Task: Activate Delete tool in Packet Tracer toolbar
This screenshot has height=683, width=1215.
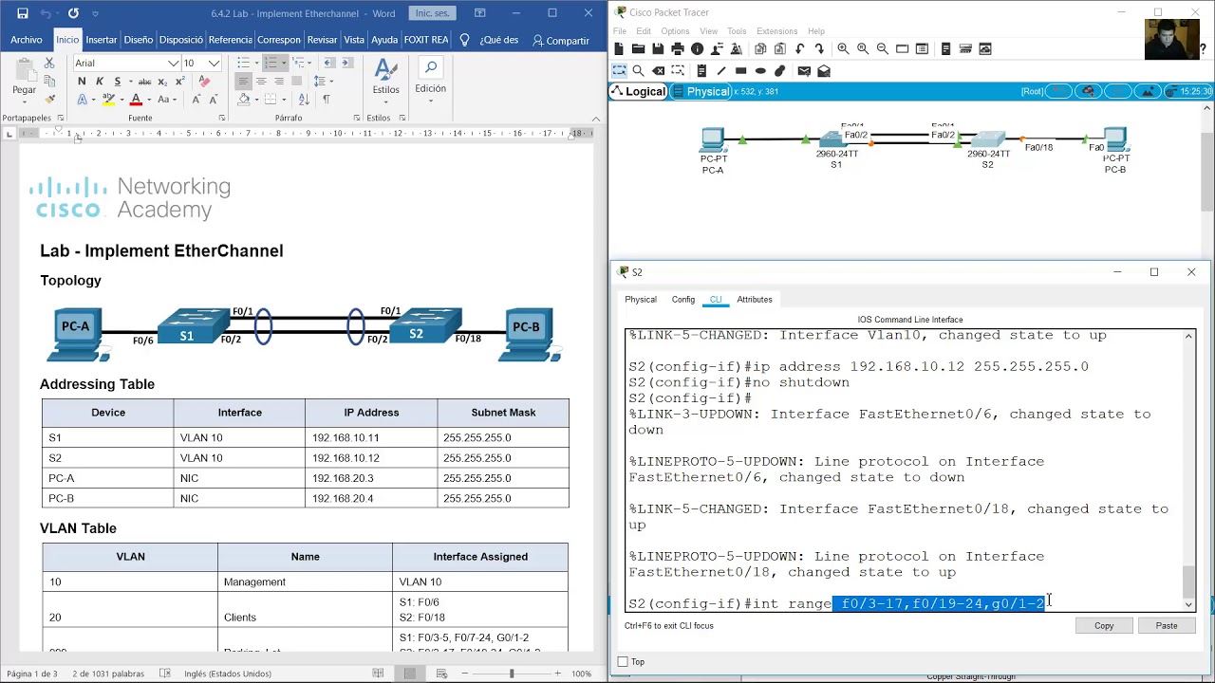Action: tap(658, 70)
